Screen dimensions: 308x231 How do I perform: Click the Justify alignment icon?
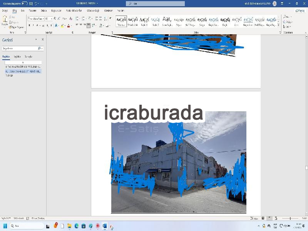(89, 25)
